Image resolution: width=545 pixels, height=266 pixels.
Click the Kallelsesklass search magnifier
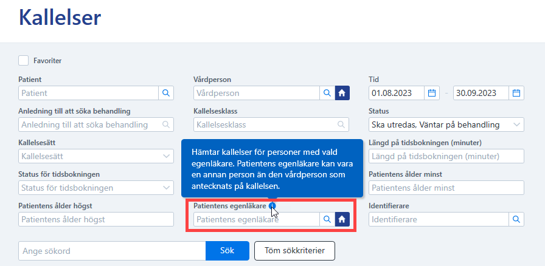point(341,124)
